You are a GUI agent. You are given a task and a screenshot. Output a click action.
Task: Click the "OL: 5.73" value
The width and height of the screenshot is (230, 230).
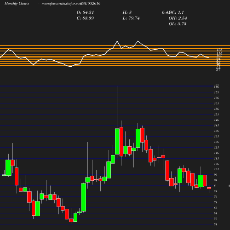[178, 24]
